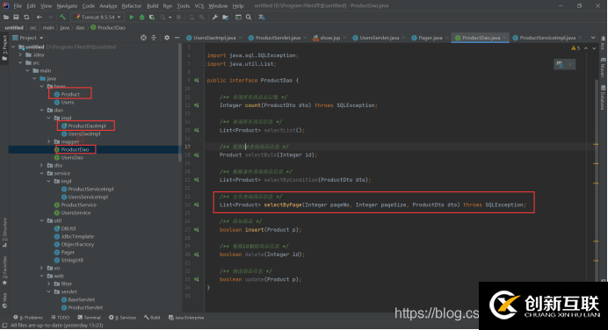Viewport: 608px width, 330px height.
Task: Click the Maven reload floating icon in editor
Action: pyautogui.click(x=560, y=64)
